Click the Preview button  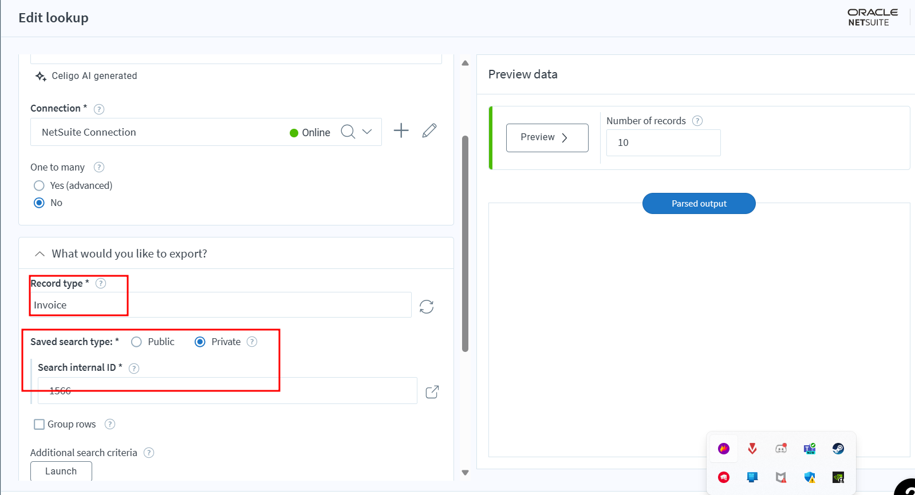coord(547,138)
